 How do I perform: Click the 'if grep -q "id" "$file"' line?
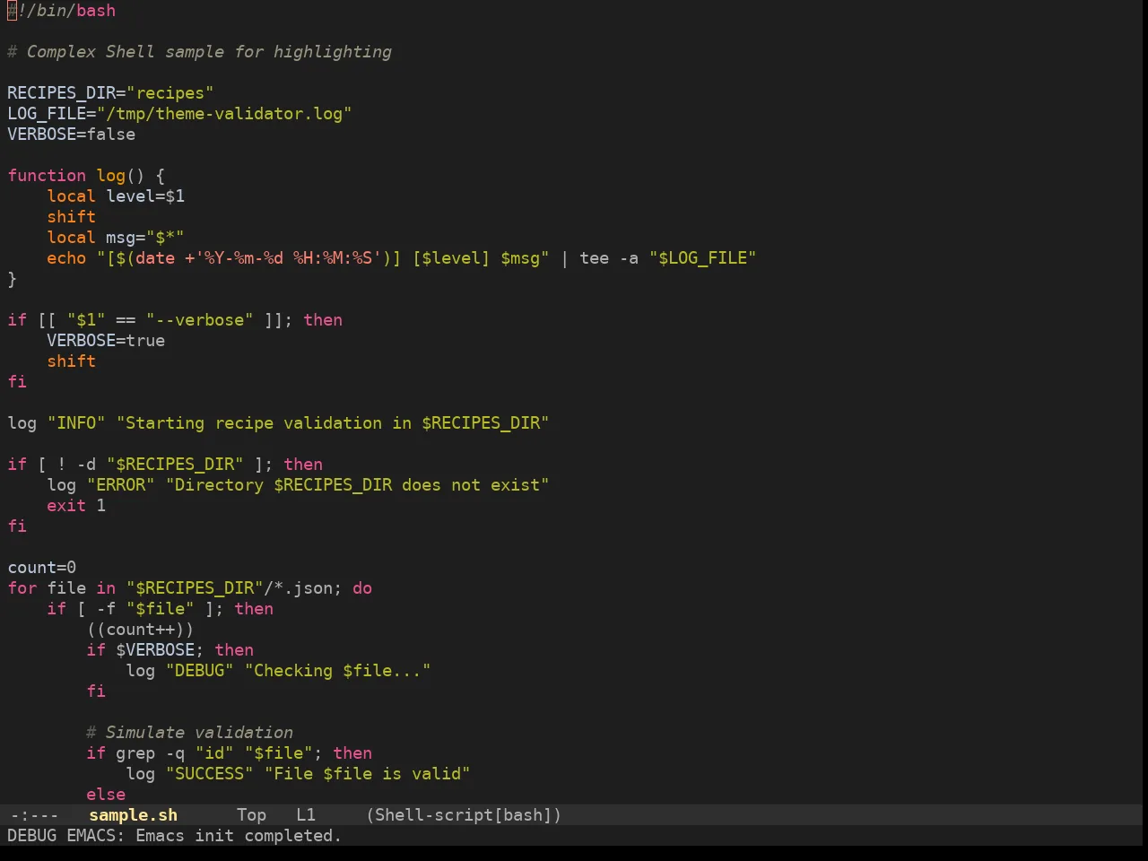coord(229,753)
